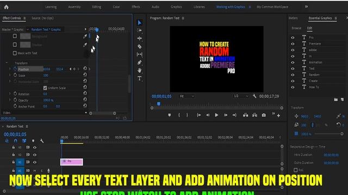Uncheck Uniform Scale checkbox
Image resolution: width=348 pixels, height=195 pixels.
[45, 88]
